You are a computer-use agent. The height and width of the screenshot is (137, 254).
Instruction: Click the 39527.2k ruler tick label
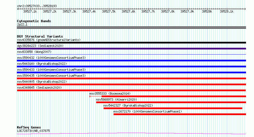point(50,11)
